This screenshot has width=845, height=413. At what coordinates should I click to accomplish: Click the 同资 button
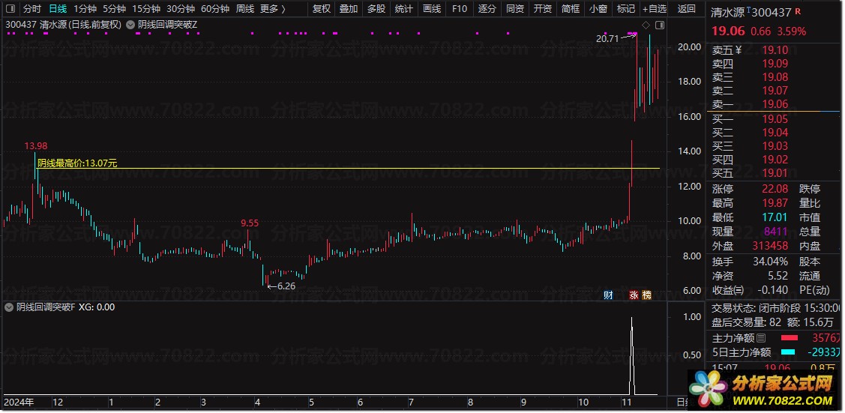click(x=514, y=8)
